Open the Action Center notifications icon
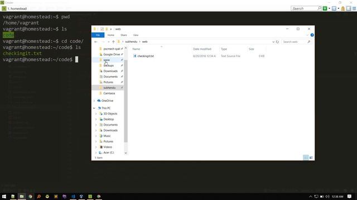Viewport: 357px width, 200px height. click(350, 196)
